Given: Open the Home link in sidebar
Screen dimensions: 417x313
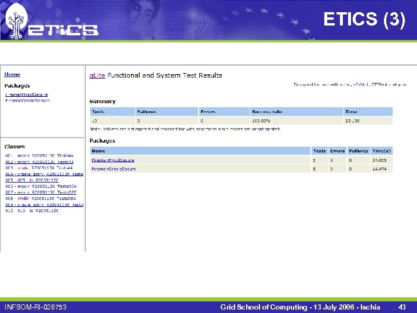Looking at the screenshot, I should 12,74.
